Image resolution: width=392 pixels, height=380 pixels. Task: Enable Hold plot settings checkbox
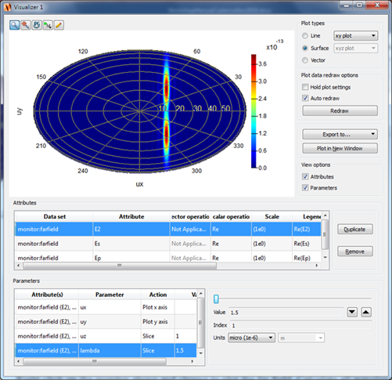coord(305,87)
